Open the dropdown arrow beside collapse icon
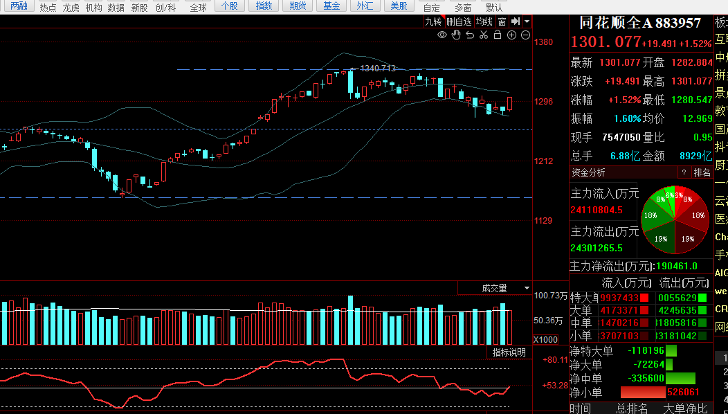Screen dimensions: 728x414 (527, 21)
